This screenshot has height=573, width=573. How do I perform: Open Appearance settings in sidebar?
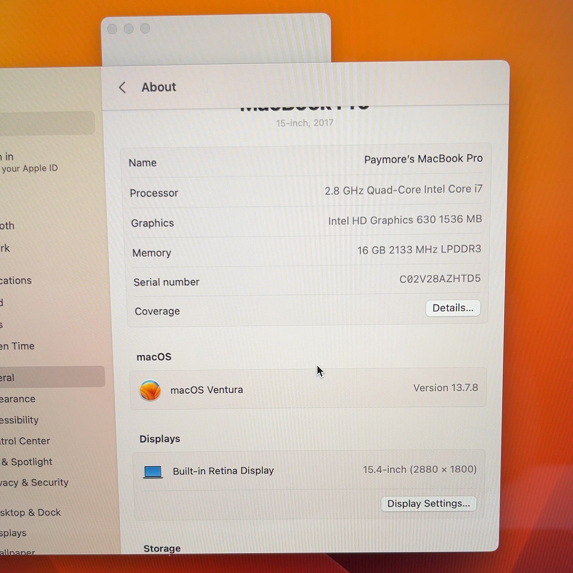[18, 399]
